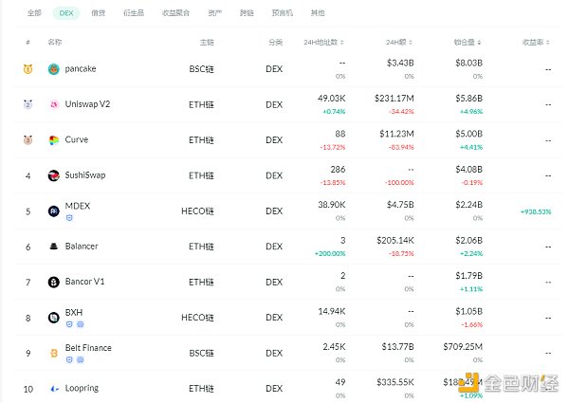Click the first-place medal icon
The image size is (569, 403).
pos(28,69)
